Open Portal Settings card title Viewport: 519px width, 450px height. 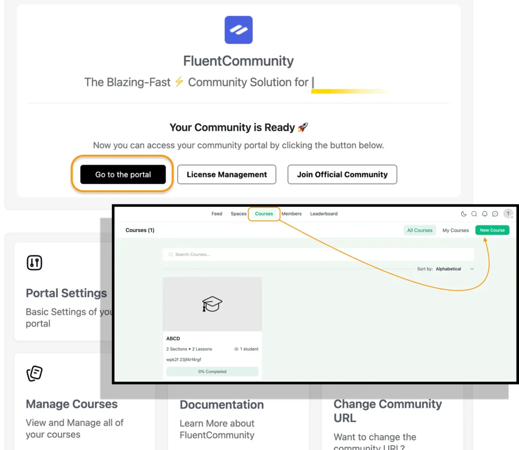point(66,293)
